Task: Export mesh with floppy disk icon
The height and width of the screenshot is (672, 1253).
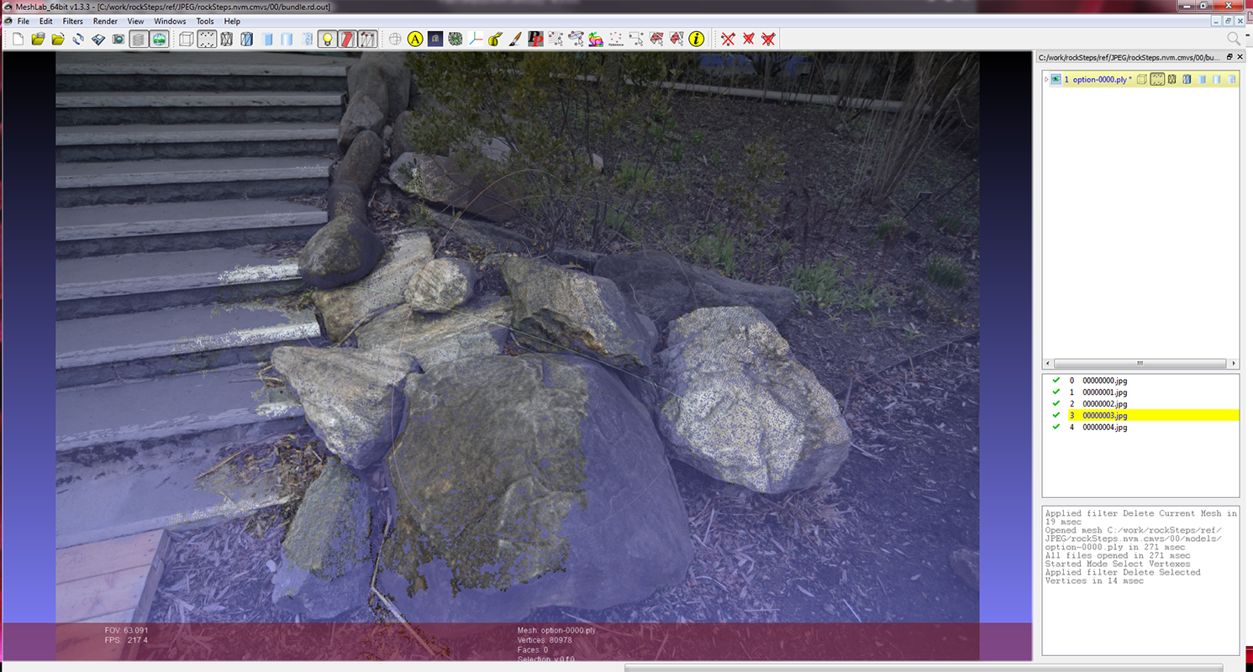Action: (x=98, y=39)
